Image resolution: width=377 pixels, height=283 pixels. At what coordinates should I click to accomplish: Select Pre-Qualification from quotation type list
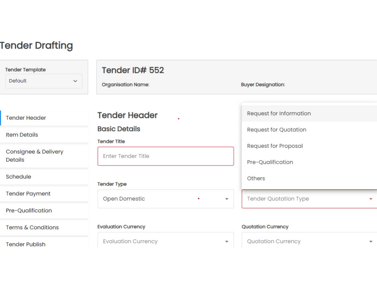pyautogui.click(x=270, y=162)
